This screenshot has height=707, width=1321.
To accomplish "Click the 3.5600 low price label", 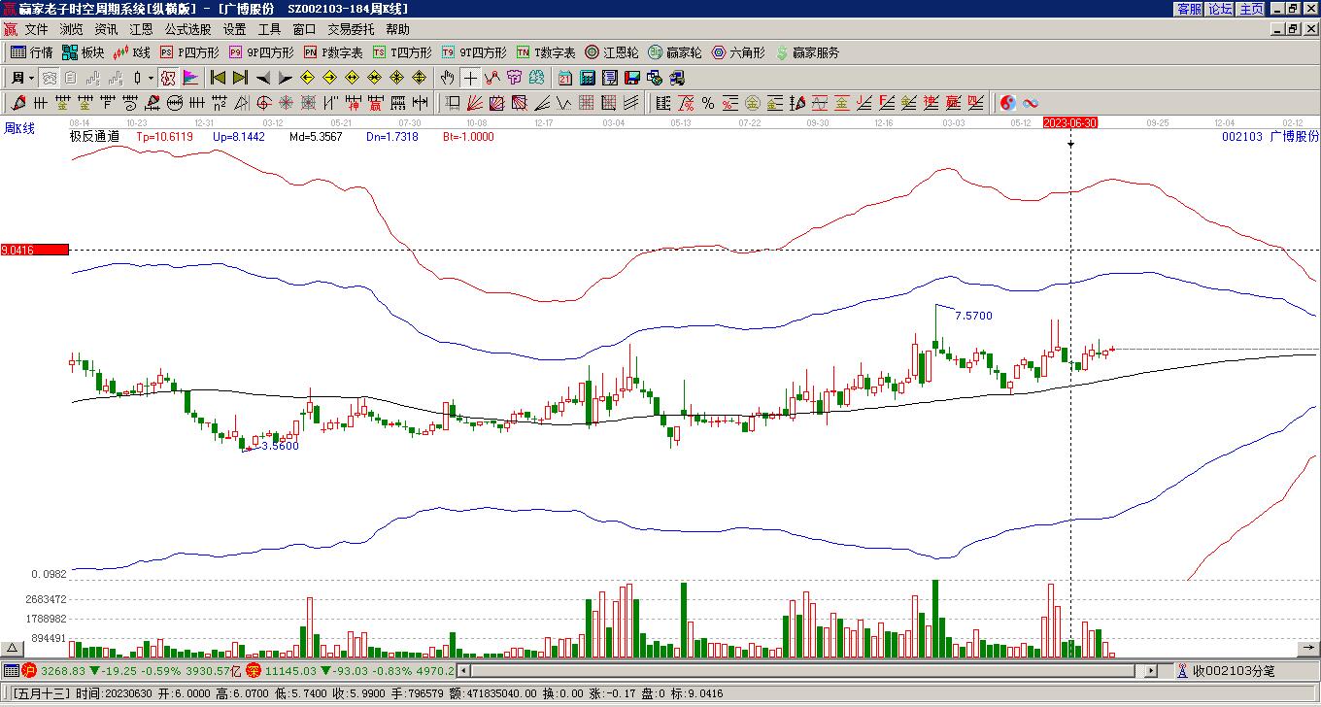I will click(x=281, y=446).
